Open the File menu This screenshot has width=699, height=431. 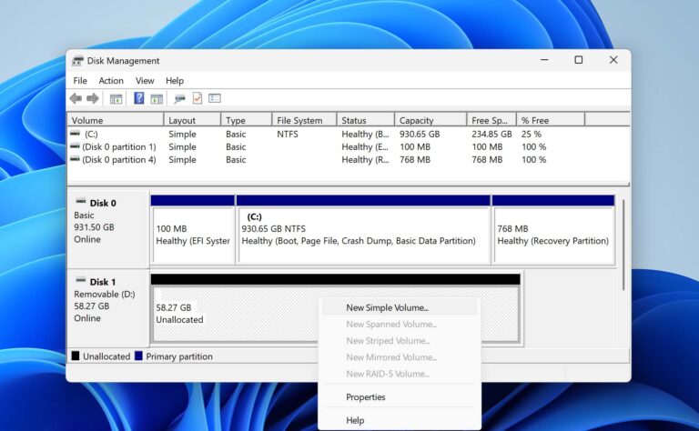coord(80,81)
